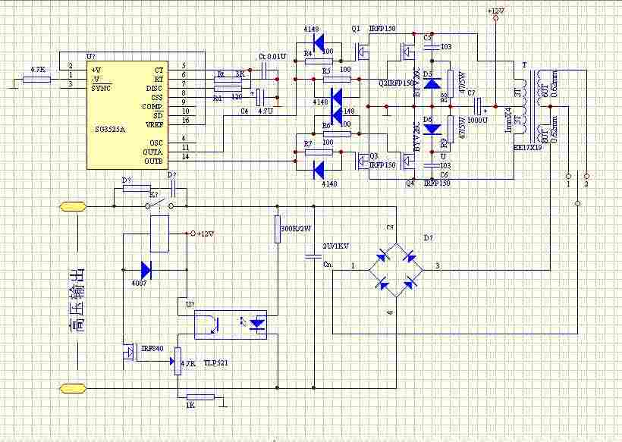Click the '1mmX4' winding label
The height and width of the screenshot is (442, 622).
(507, 120)
